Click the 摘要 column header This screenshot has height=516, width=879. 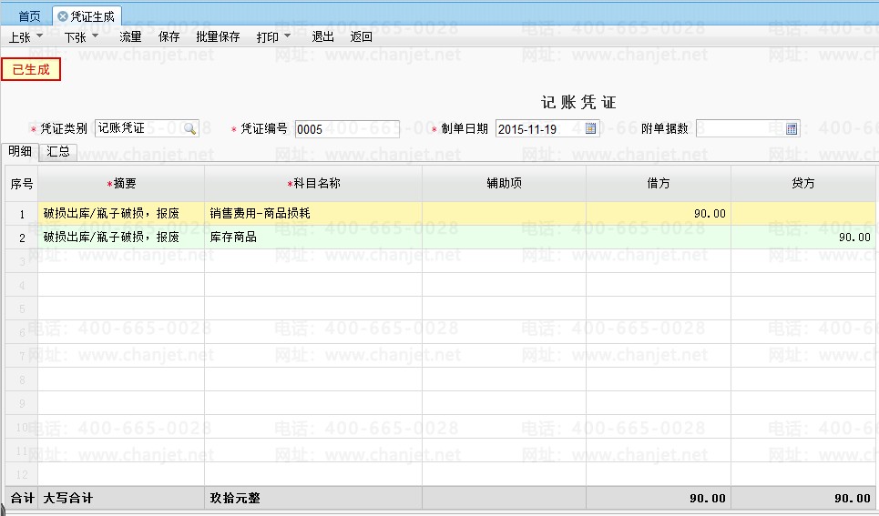point(121,183)
